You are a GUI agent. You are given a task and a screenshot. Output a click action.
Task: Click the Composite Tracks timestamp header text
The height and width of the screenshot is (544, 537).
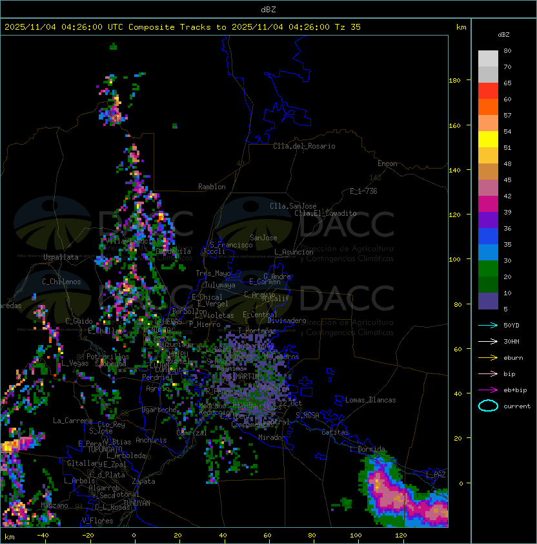[x=183, y=27]
